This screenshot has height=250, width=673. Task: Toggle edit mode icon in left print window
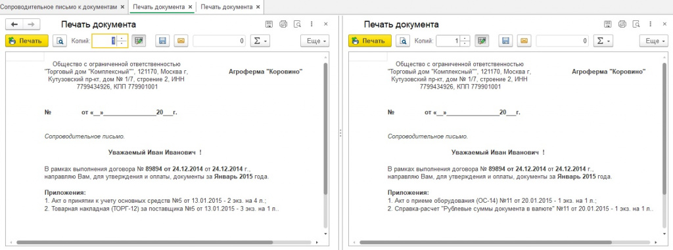(139, 41)
